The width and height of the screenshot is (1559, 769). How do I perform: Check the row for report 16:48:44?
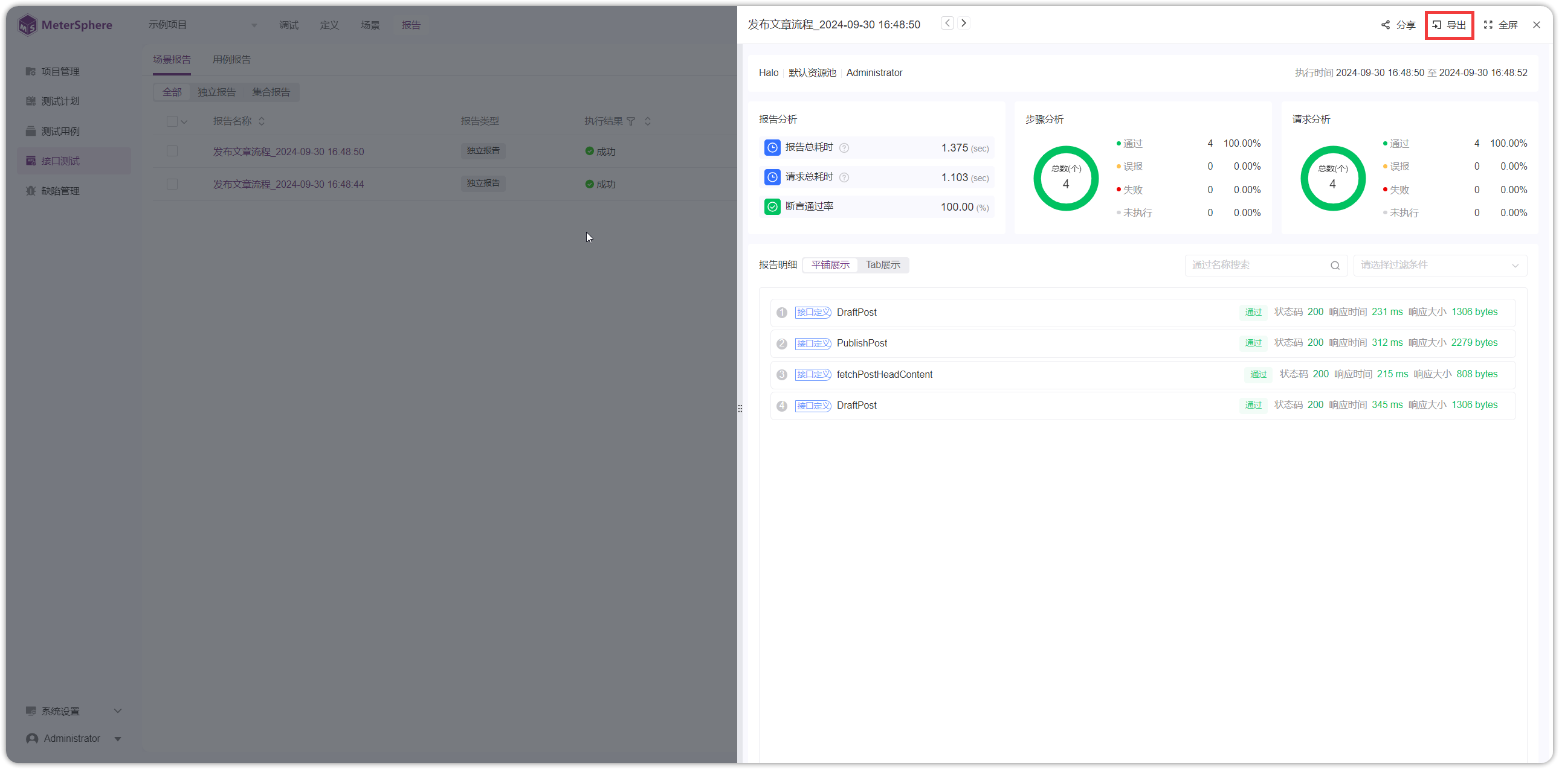pyautogui.click(x=172, y=183)
